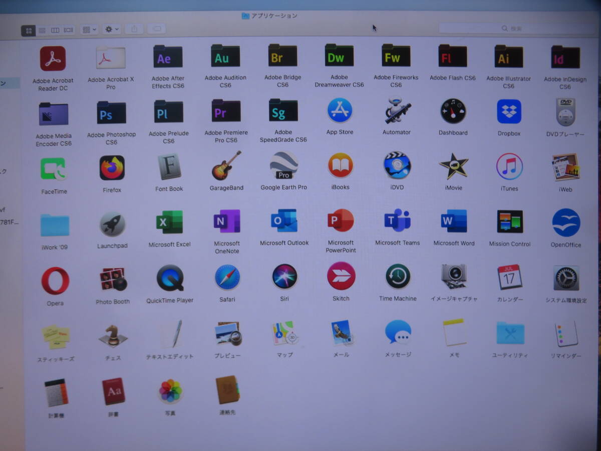The image size is (601, 451).
Task: Select Time Machine
Action: pyautogui.click(x=398, y=277)
